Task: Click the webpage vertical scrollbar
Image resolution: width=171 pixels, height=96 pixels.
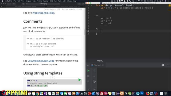Action: click(85, 32)
